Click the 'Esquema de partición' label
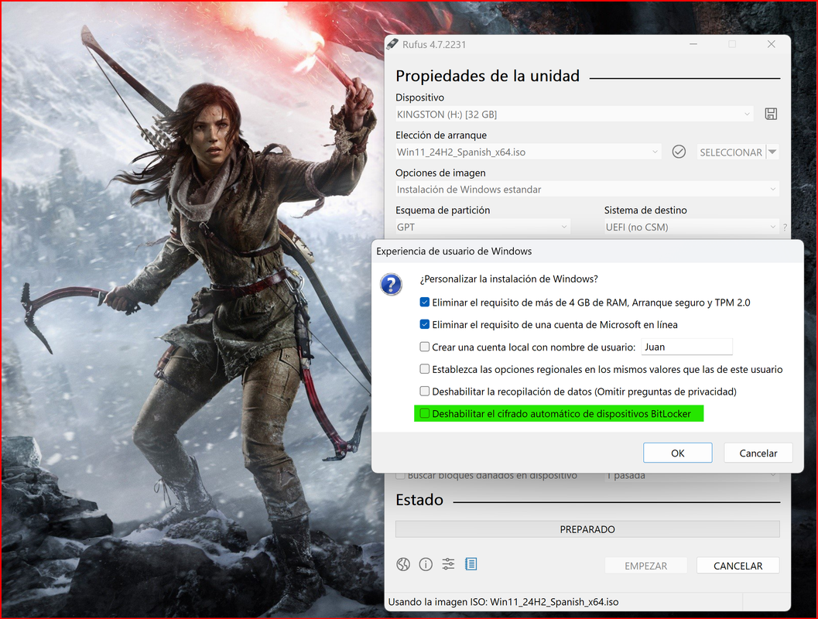Viewport: 818px width, 619px height. point(443,210)
